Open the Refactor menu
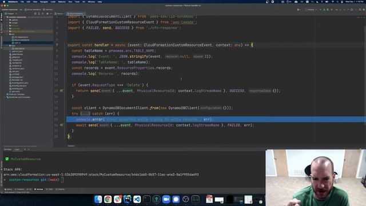 click(x=62, y=2)
